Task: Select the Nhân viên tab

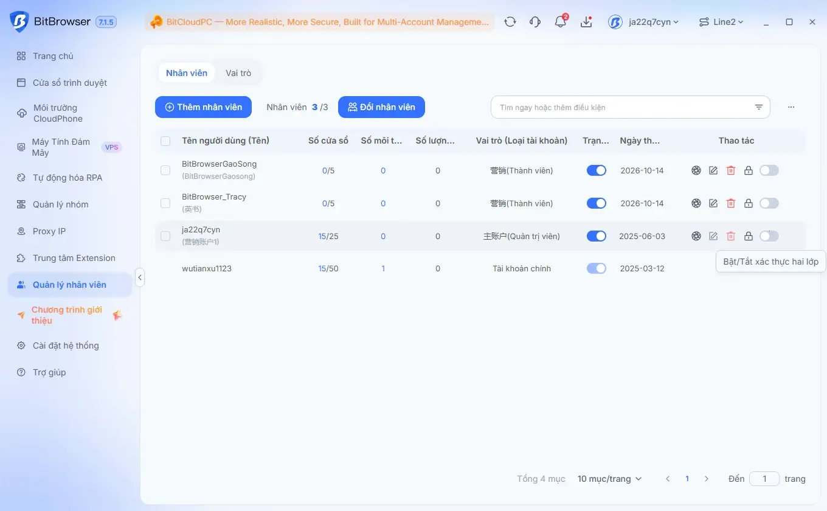Action: click(x=187, y=73)
